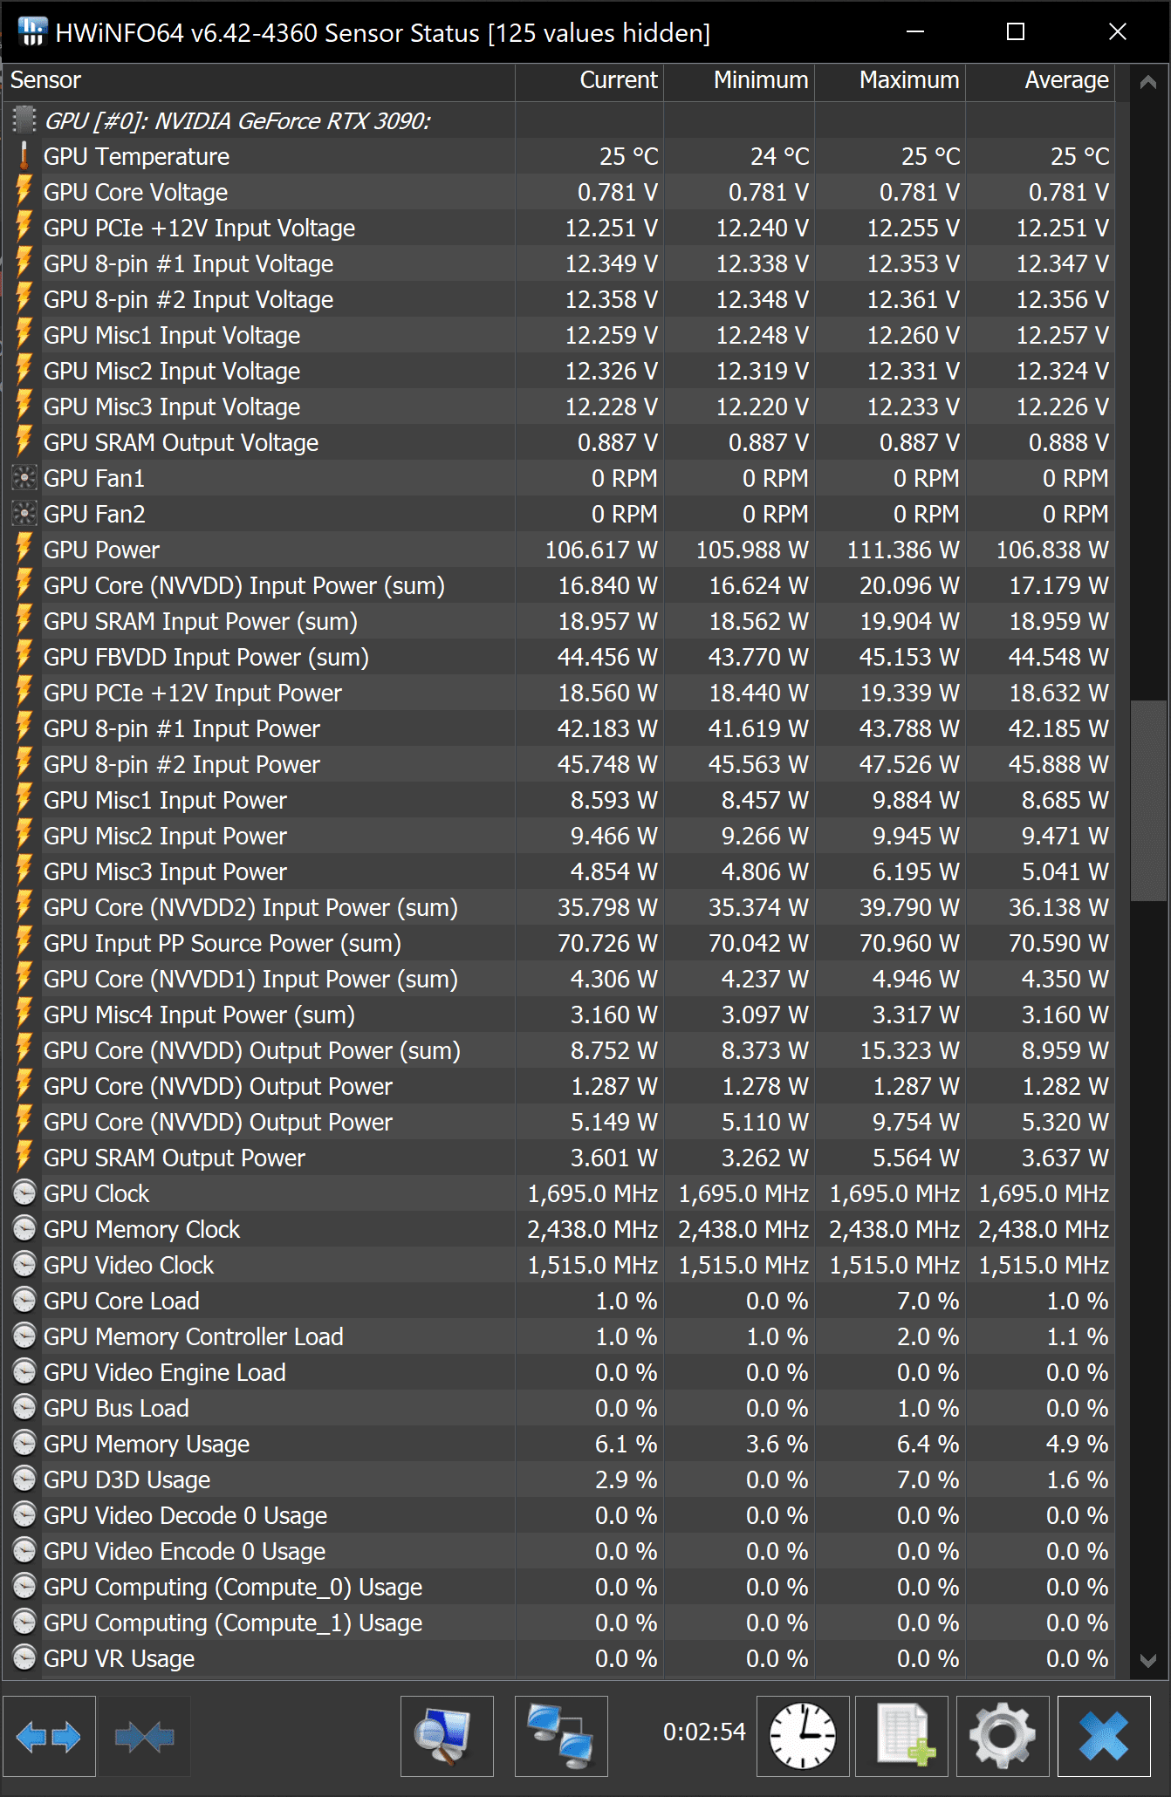Image resolution: width=1171 pixels, height=1797 pixels.
Task: Select the GPU 8-pin #2 Input Power row
Action: point(558,764)
